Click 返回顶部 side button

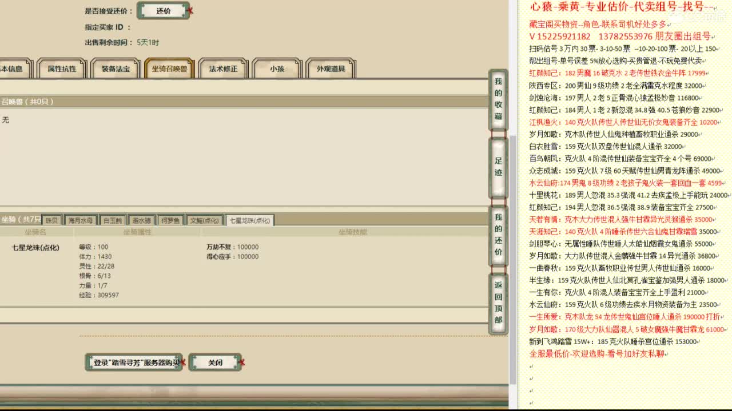point(498,303)
